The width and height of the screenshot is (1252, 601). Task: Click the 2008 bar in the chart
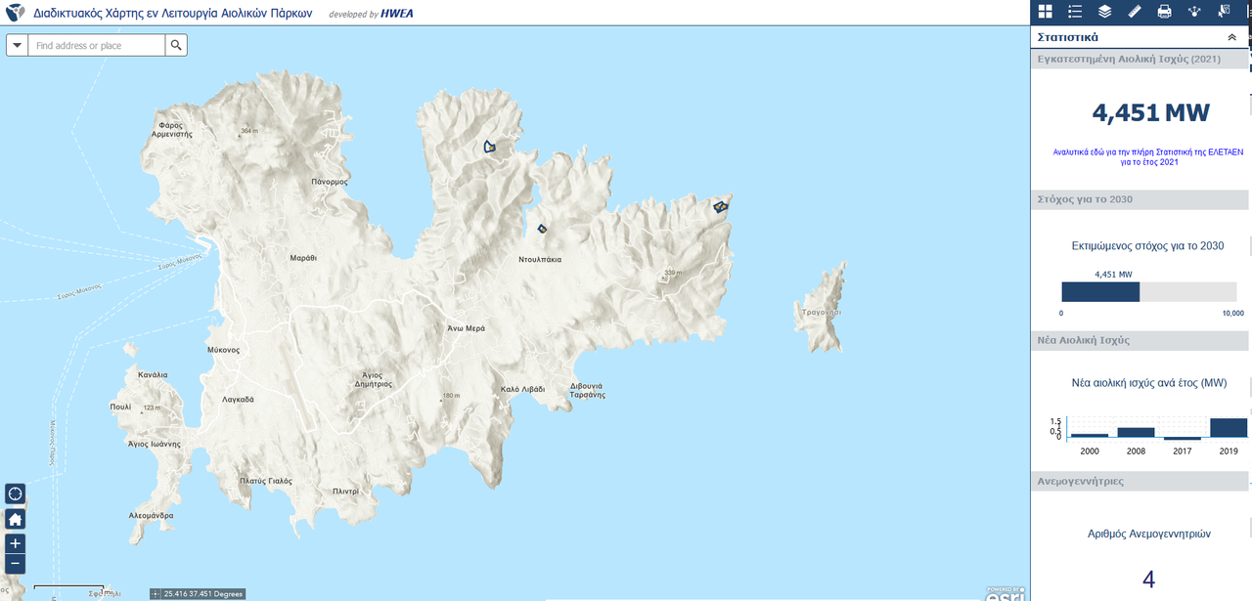pyautogui.click(x=1136, y=432)
